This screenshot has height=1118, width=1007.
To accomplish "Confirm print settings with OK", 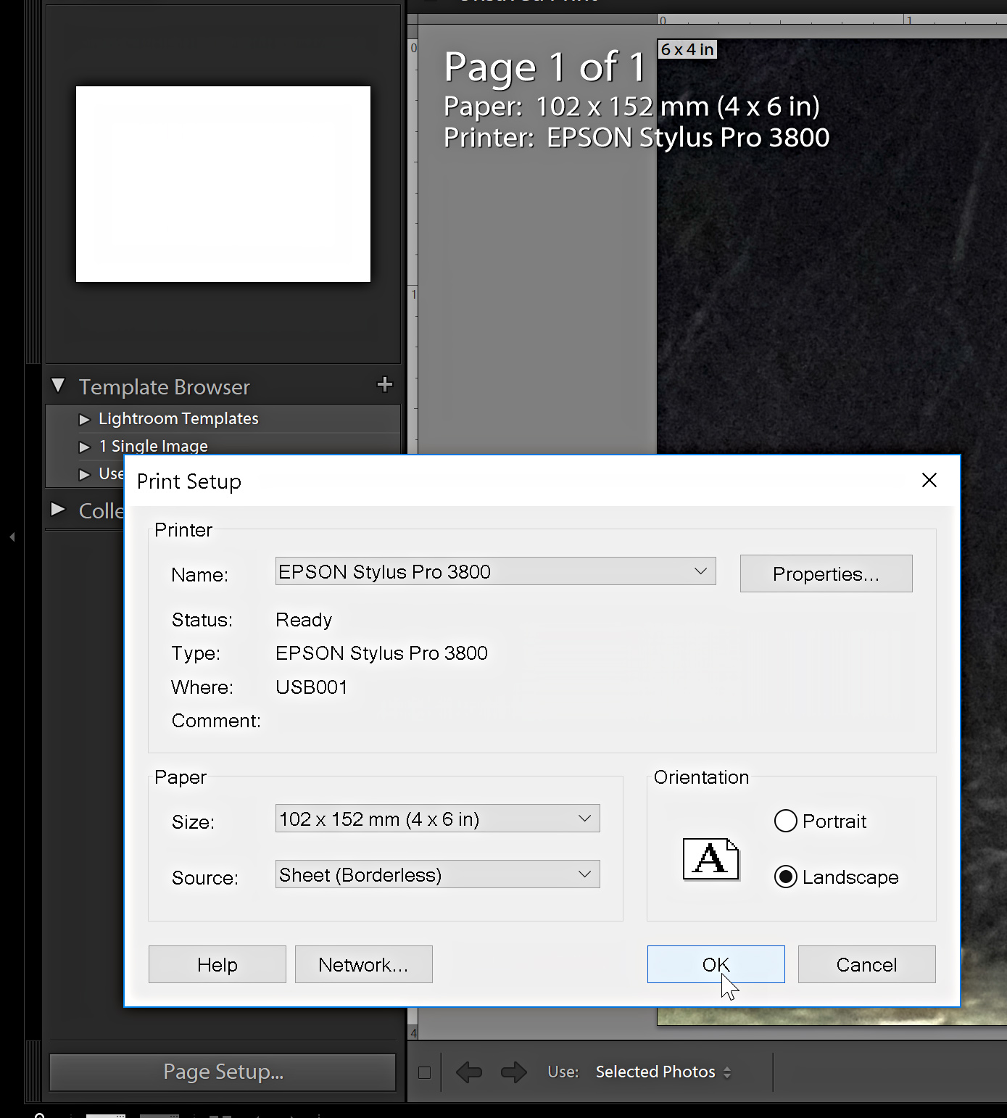I will click(716, 964).
